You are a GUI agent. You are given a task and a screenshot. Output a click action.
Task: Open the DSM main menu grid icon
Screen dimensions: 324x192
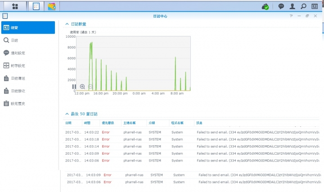(x=15, y=6)
